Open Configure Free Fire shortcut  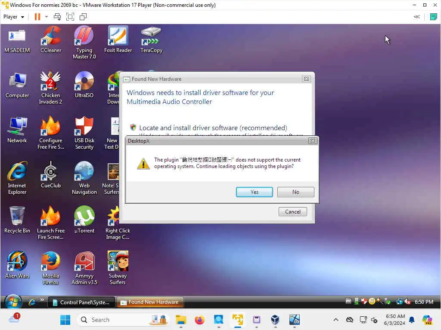click(51, 133)
